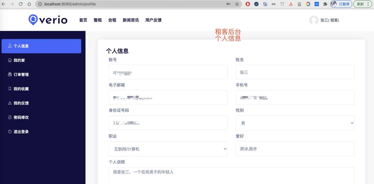This screenshot has height=184, width=374.
Task: Log out using the 退出登录 power icon
Action: 10,132
